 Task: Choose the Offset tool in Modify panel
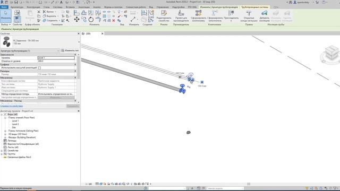coord(84,13)
